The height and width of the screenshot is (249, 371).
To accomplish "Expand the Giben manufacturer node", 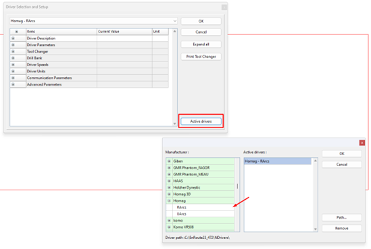I will pyautogui.click(x=169, y=161).
